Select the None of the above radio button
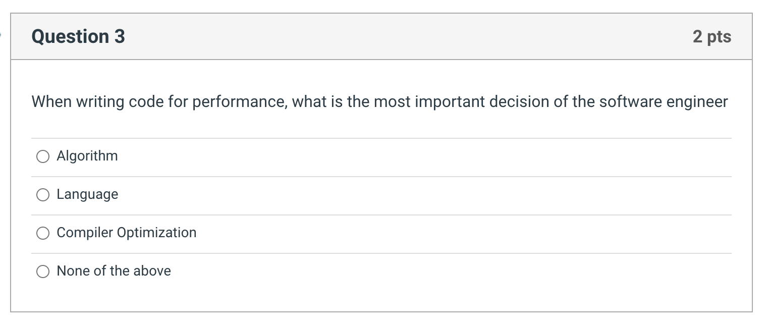Screen dimensions: 770x325 pos(43,271)
